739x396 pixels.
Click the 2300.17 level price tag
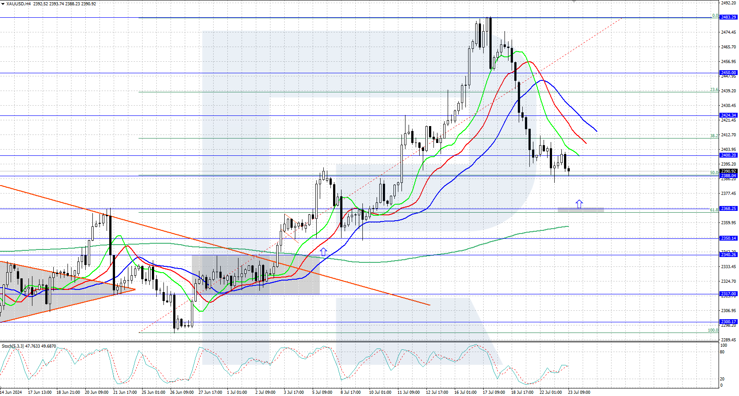(x=728, y=322)
